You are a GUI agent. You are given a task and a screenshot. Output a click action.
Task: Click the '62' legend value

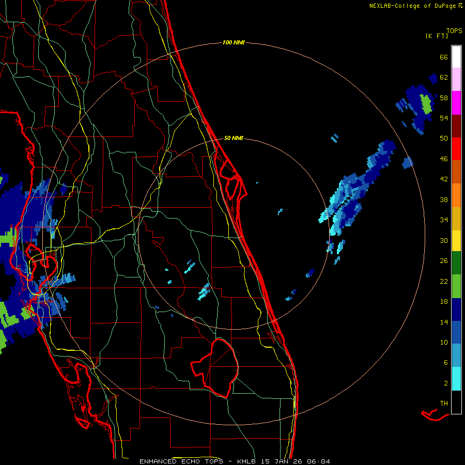[444, 78]
